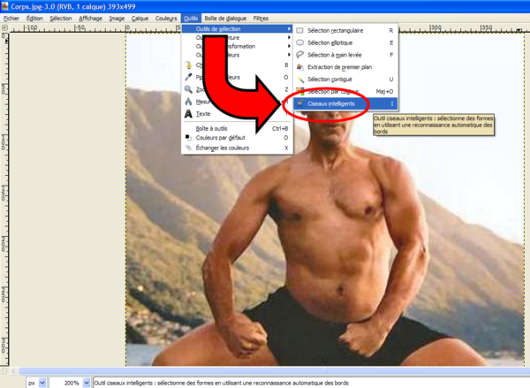Toggle the quick mask button at the bottom-left corner
This screenshot has height=388, width=530.
pos(4,370)
